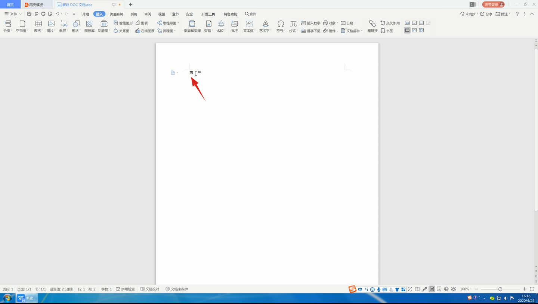Open page number (页码) dropdown
This screenshot has height=304, width=538.
click(208, 26)
